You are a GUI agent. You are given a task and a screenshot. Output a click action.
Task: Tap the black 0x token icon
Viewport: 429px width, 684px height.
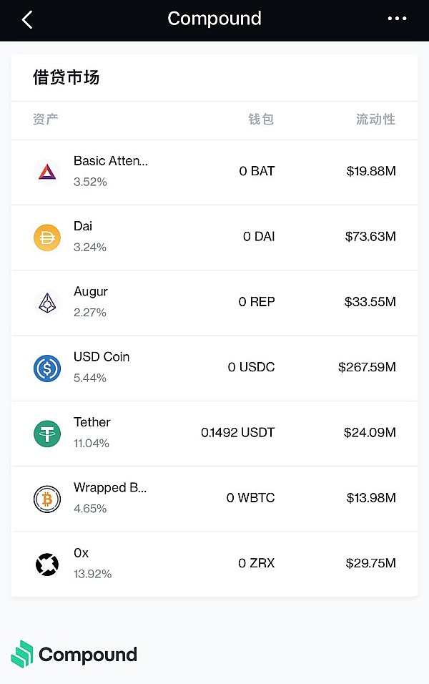tap(47, 564)
